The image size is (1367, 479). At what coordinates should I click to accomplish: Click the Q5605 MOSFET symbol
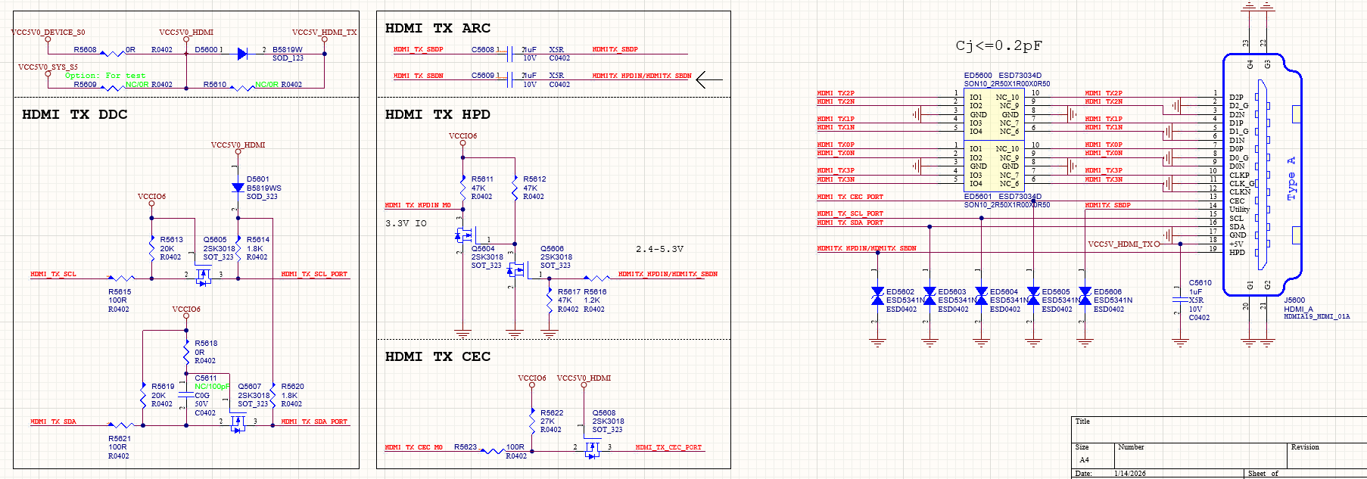(202, 278)
